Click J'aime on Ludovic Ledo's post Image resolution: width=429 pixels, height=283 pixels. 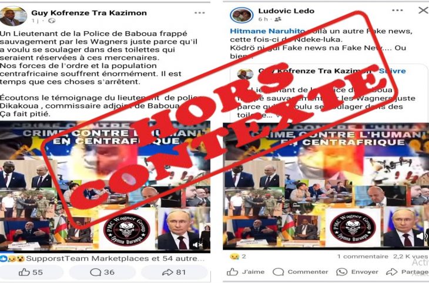(246, 272)
